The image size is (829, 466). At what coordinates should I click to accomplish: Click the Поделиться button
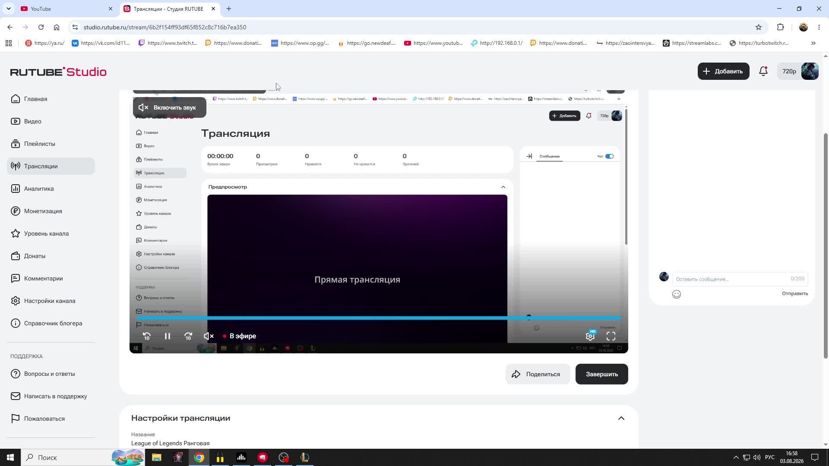[x=538, y=374]
